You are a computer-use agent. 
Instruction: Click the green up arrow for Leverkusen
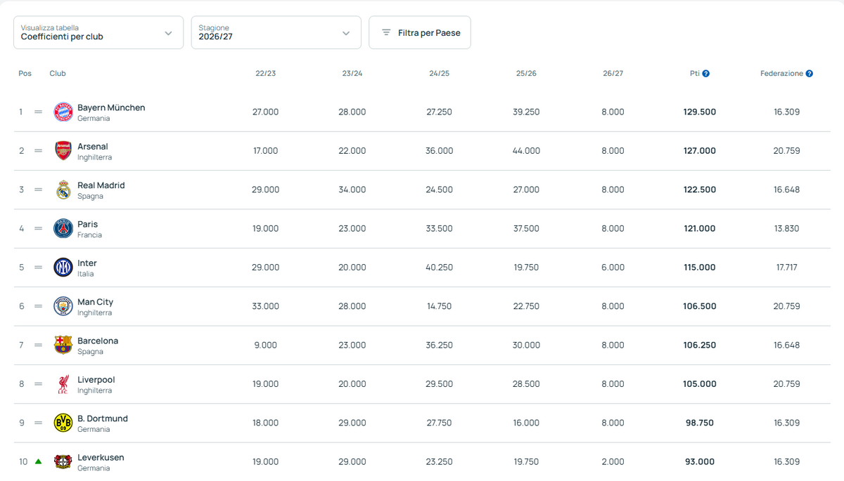tap(38, 461)
